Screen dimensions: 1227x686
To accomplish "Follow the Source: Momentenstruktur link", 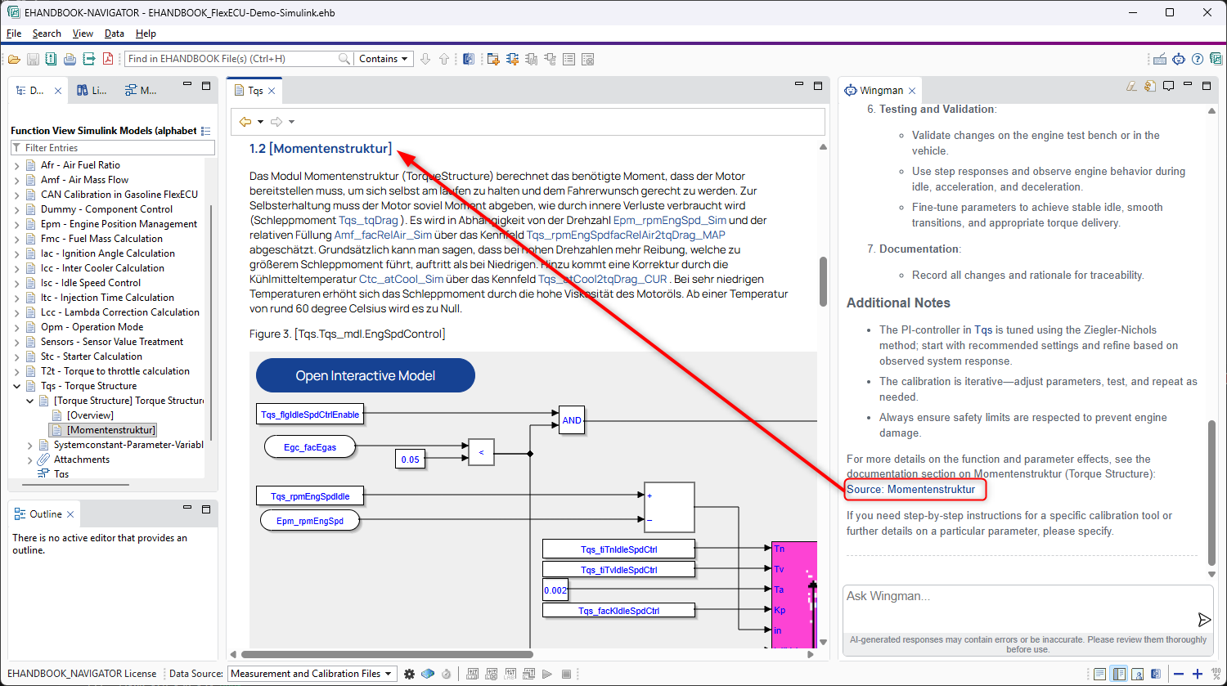I will point(931,489).
